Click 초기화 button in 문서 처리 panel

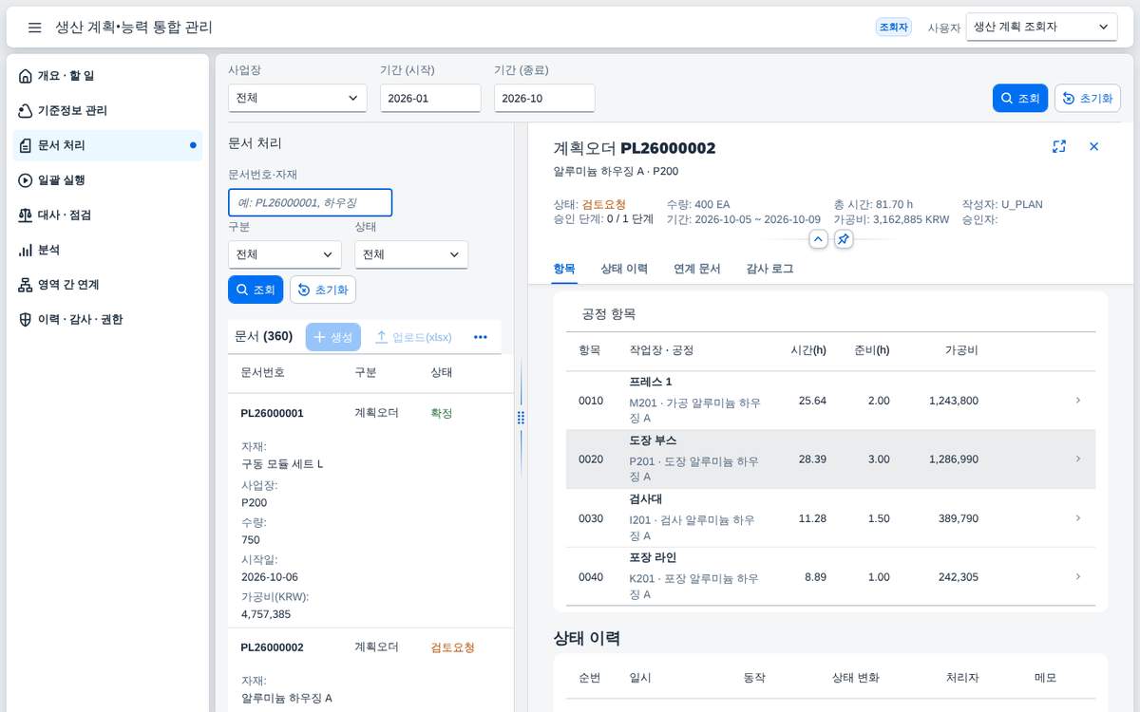(323, 290)
